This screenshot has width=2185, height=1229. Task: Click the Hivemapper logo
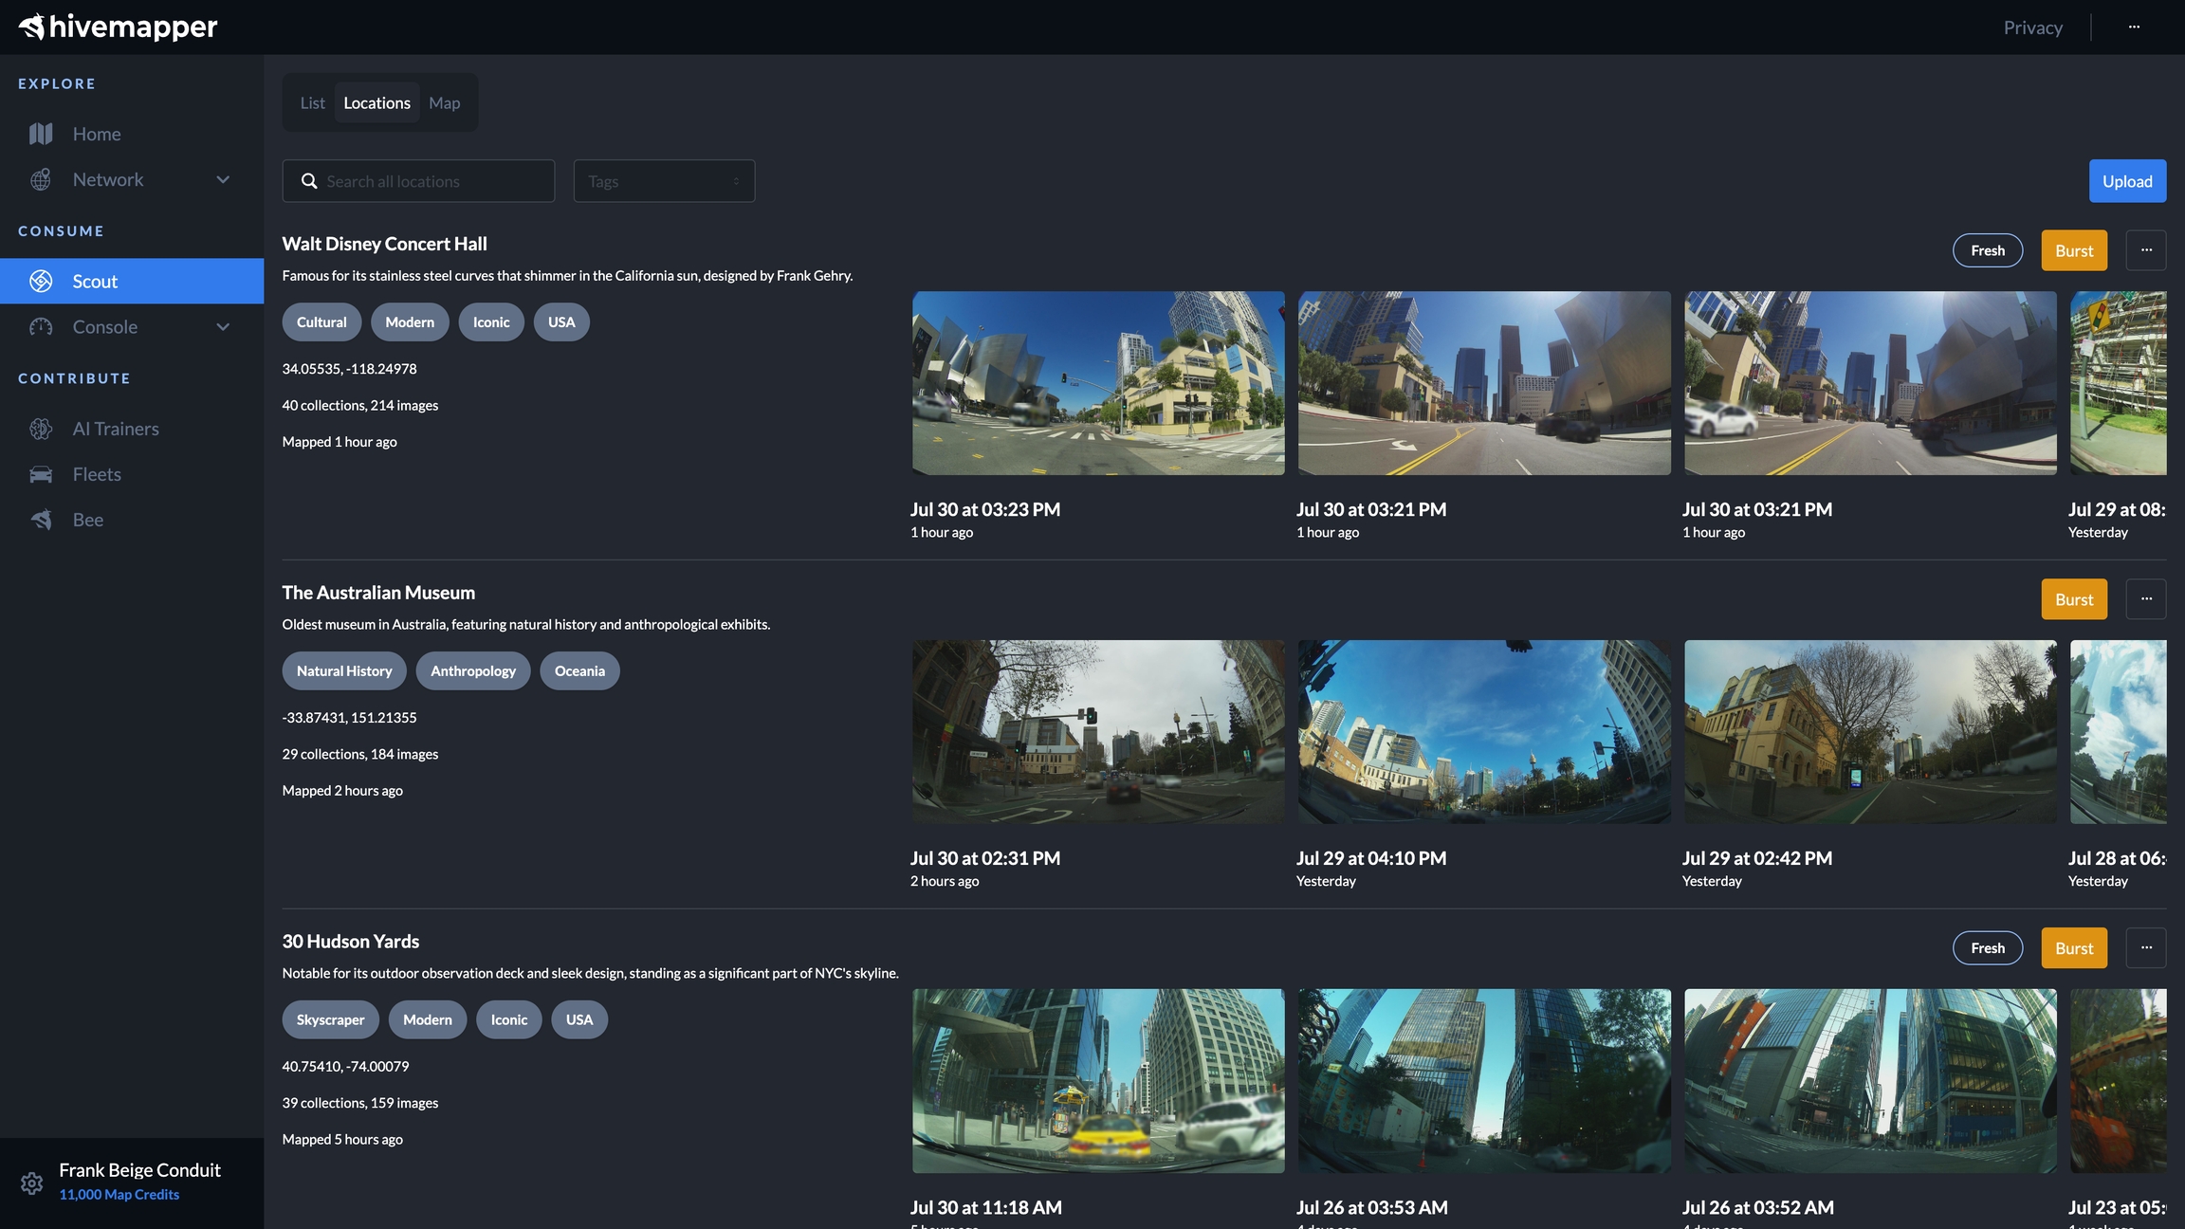pos(119,27)
